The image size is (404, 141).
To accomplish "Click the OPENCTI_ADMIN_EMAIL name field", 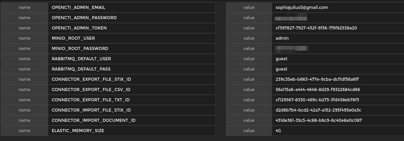I will point(132,8).
